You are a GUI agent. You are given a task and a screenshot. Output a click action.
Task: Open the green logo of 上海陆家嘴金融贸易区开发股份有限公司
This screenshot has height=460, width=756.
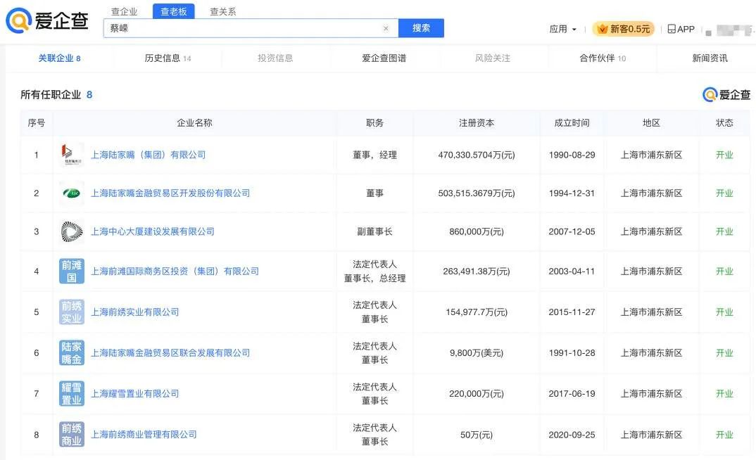(x=72, y=193)
